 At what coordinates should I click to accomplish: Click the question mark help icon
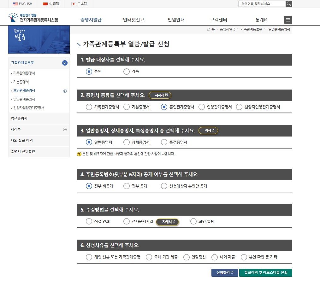(x=79, y=154)
